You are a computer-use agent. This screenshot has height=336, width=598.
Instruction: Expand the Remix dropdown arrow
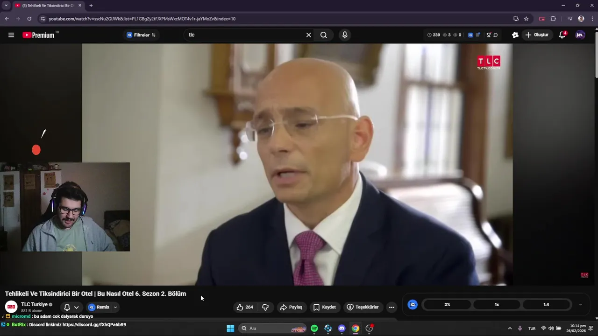coord(115,307)
